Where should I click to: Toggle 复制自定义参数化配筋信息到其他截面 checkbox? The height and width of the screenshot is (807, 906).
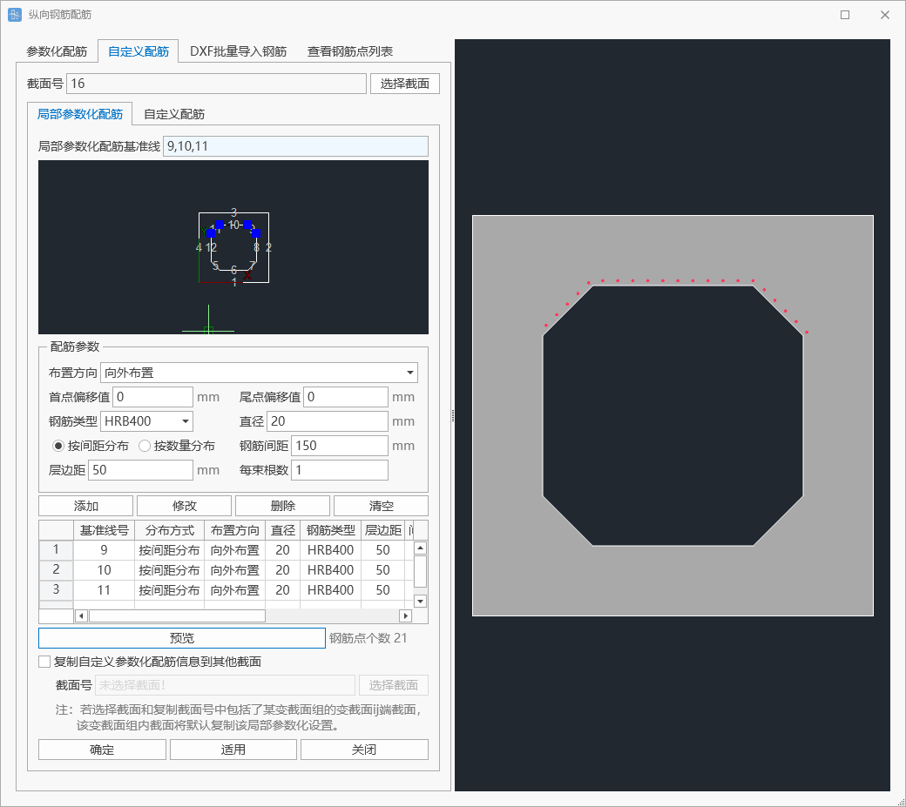(44, 662)
